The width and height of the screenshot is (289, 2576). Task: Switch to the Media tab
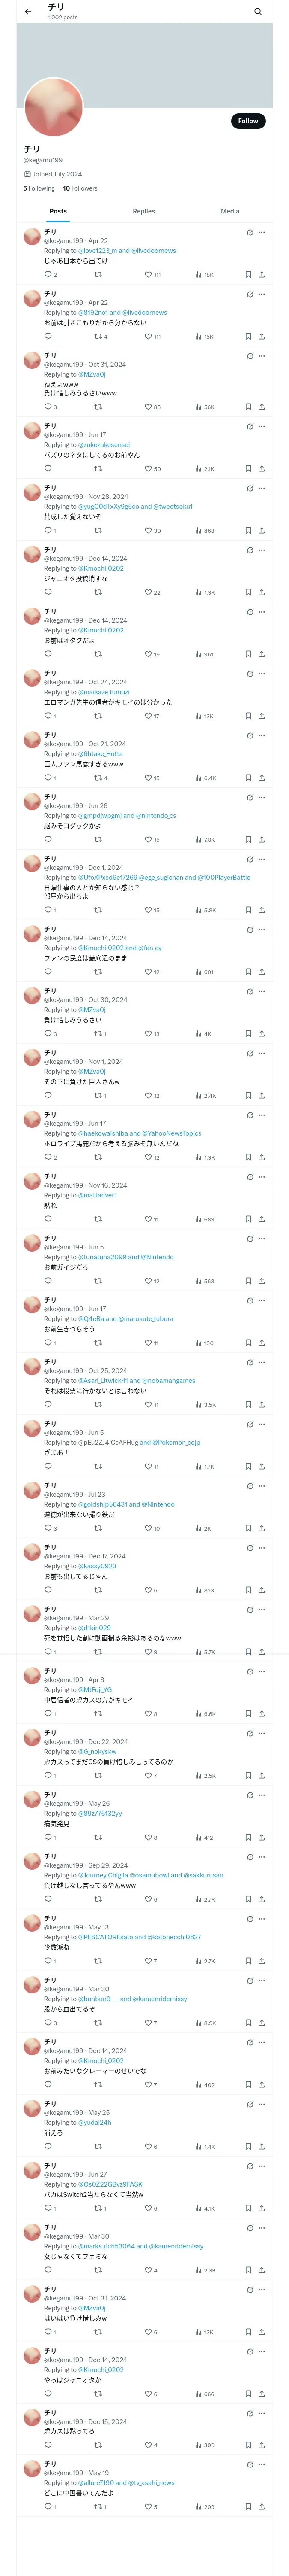pyautogui.click(x=230, y=211)
